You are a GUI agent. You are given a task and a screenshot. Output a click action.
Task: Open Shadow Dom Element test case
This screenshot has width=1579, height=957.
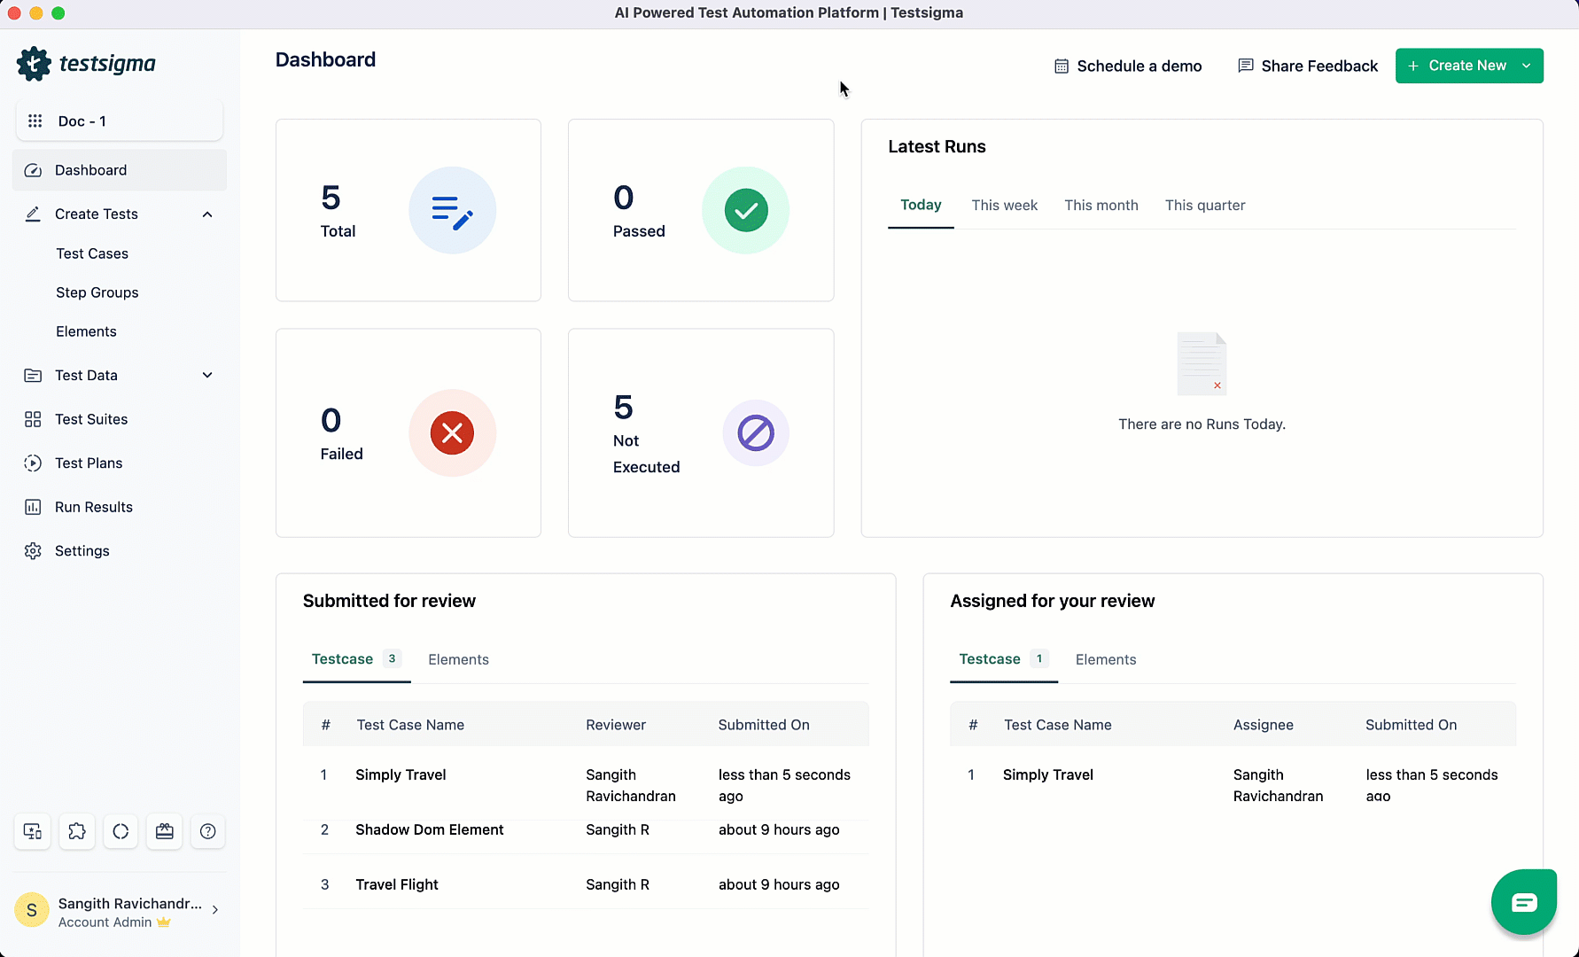pyautogui.click(x=430, y=829)
